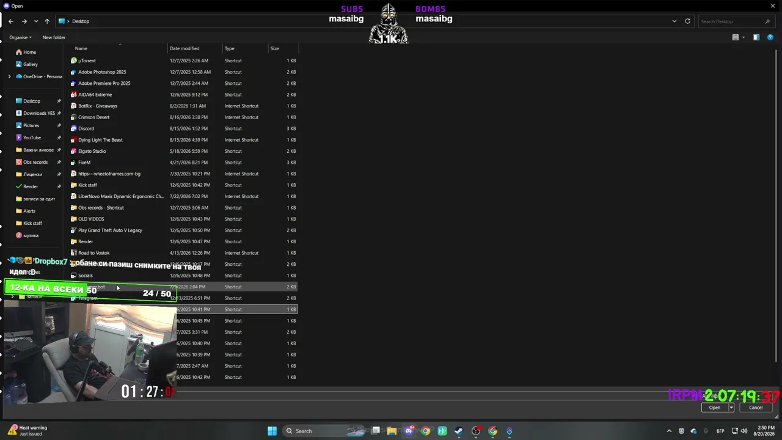The image size is (782, 440).
Task: Expand the OneDrive - Personal tree node
Action: click(x=9, y=76)
